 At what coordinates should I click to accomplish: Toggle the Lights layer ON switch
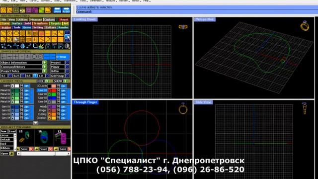[x=26, y=86]
